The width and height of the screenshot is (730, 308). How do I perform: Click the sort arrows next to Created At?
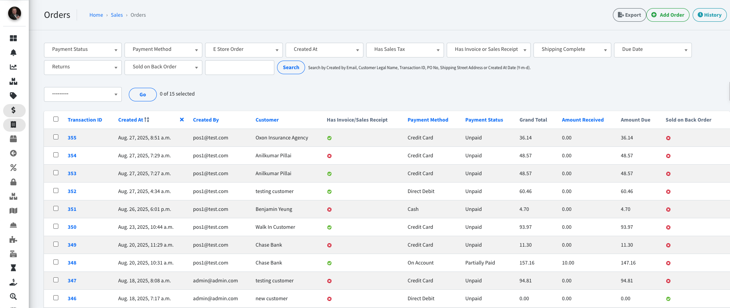pos(147,120)
